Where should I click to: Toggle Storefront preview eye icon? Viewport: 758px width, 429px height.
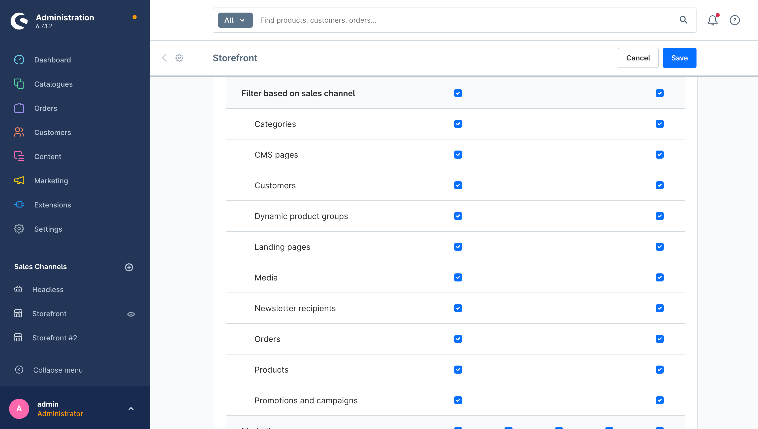(131, 314)
